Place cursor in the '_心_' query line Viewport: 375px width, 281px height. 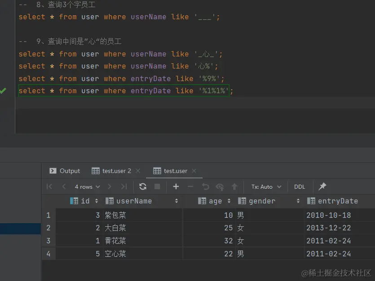pos(120,54)
